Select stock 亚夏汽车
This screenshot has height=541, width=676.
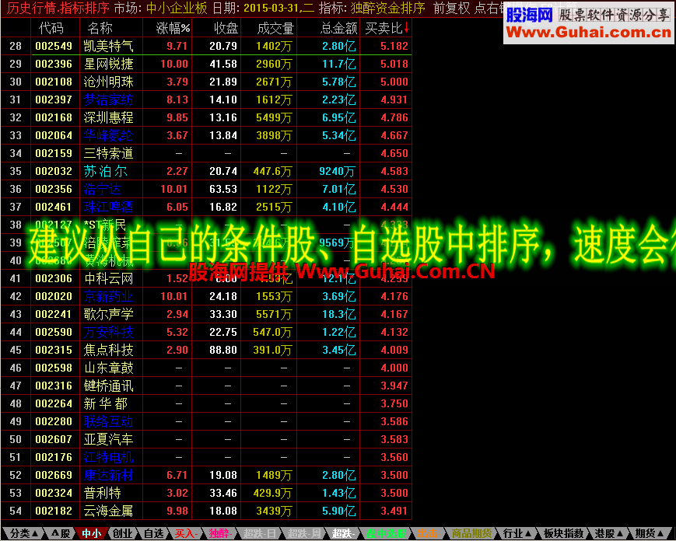[109, 439]
